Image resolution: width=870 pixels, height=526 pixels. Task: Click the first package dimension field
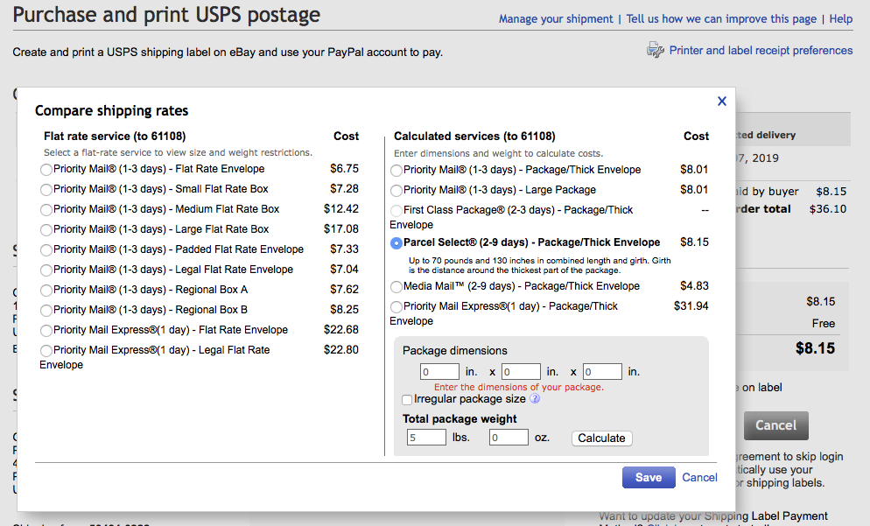(x=439, y=372)
